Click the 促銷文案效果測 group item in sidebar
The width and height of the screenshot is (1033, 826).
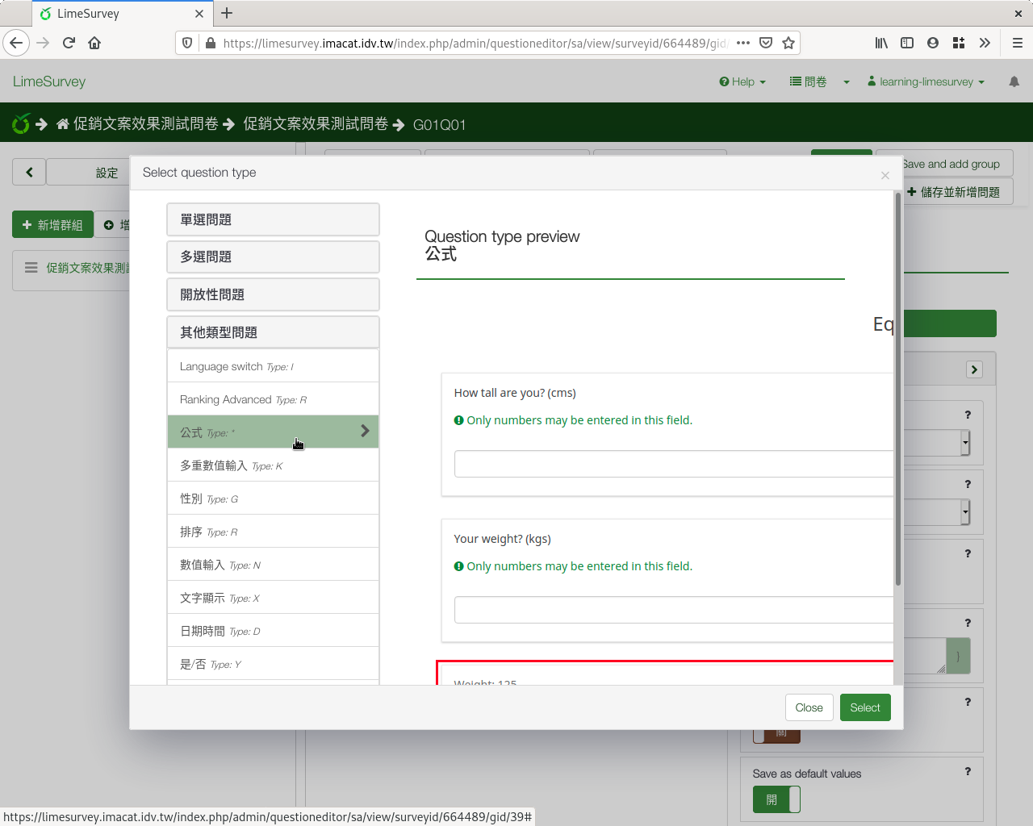tap(87, 268)
